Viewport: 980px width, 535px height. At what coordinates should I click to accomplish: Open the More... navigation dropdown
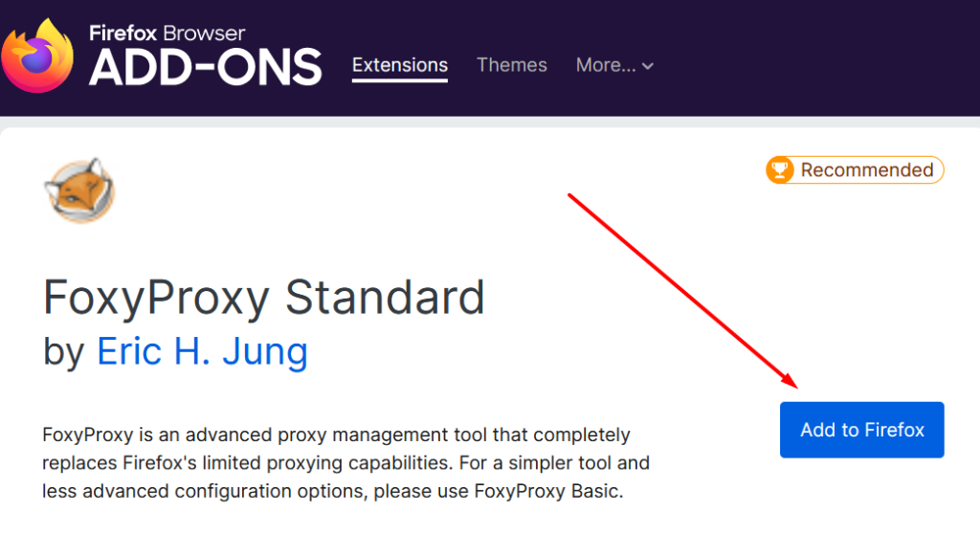tap(614, 65)
